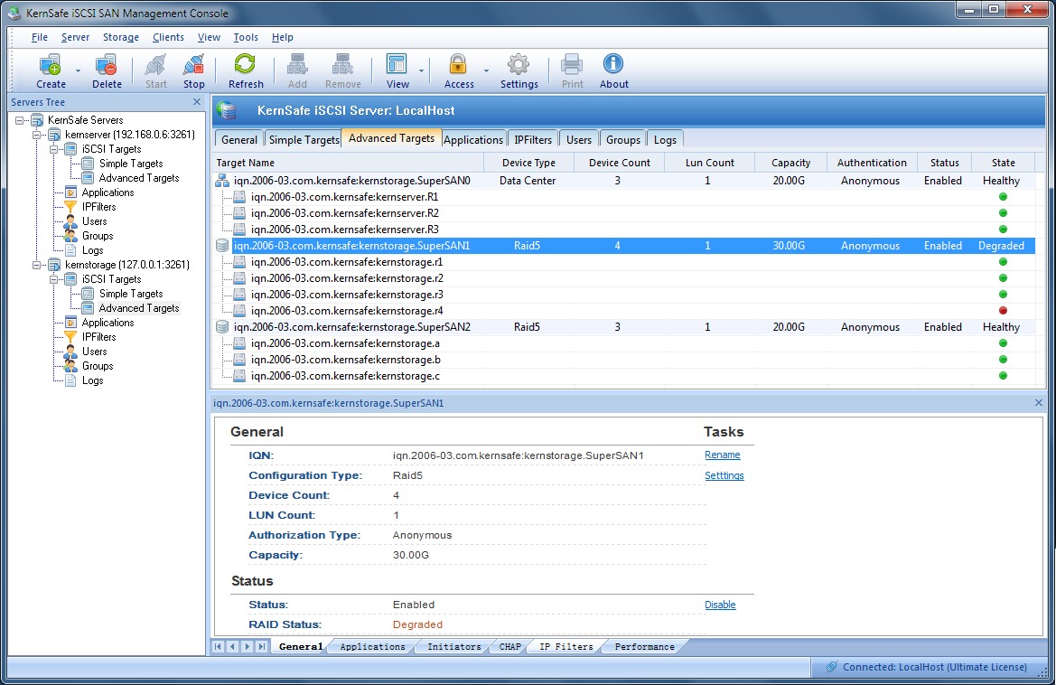Stop the server with Stop icon
Image resolution: width=1056 pixels, height=685 pixels.
click(193, 66)
